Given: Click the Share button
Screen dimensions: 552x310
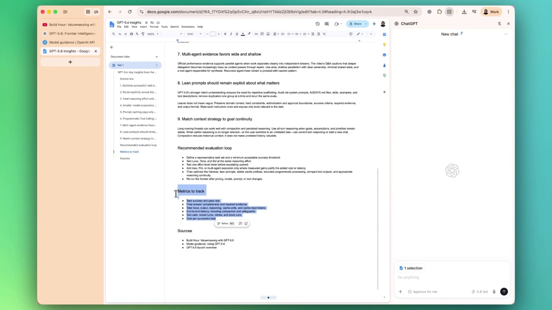Looking at the screenshot, I should coord(354,24).
